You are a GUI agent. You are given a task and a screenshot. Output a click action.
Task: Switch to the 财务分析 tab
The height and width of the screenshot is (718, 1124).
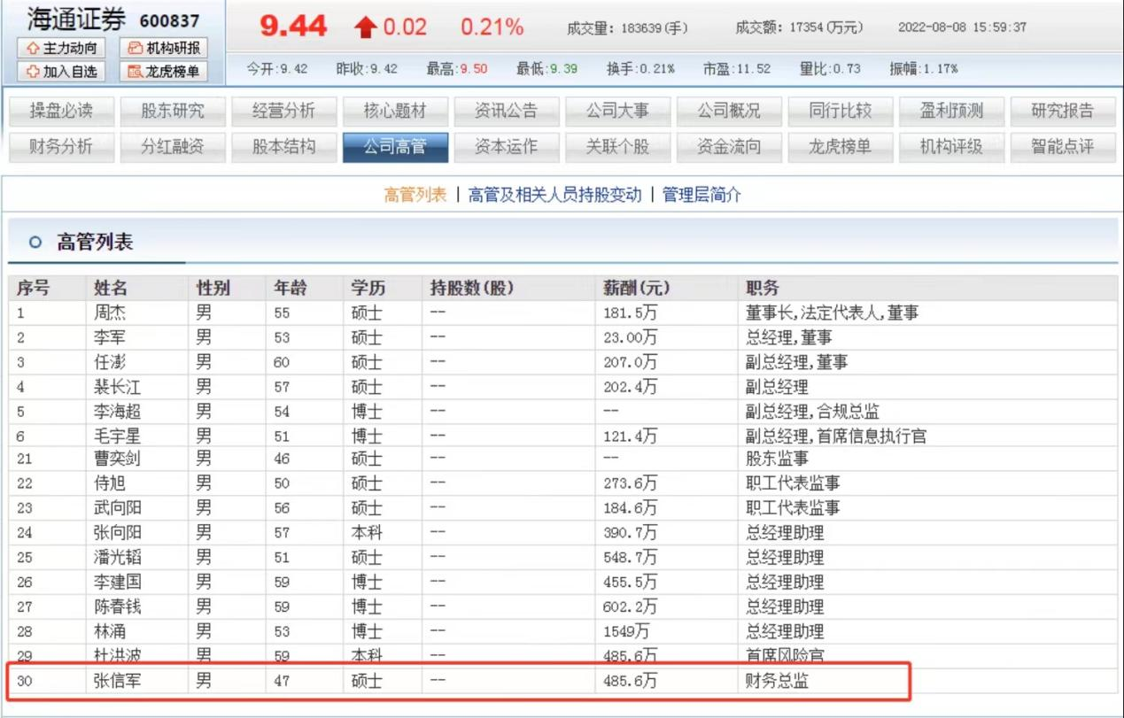click(61, 147)
